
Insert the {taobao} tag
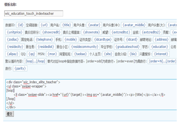click(x=80, y=54)
